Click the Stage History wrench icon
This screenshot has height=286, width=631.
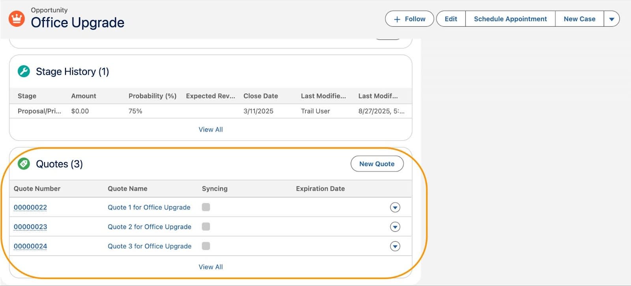click(24, 71)
